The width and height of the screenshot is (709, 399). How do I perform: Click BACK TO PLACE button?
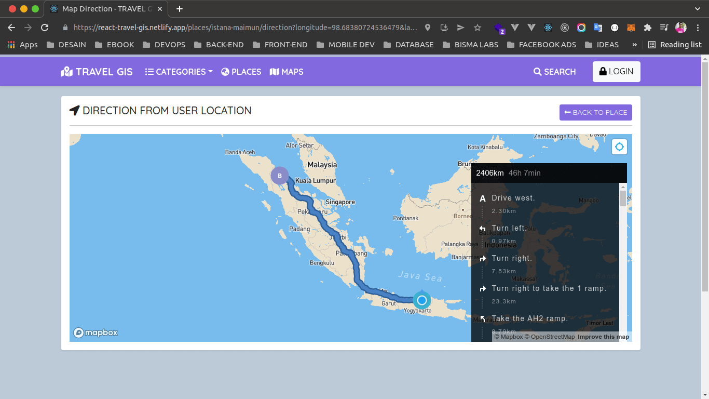(596, 112)
